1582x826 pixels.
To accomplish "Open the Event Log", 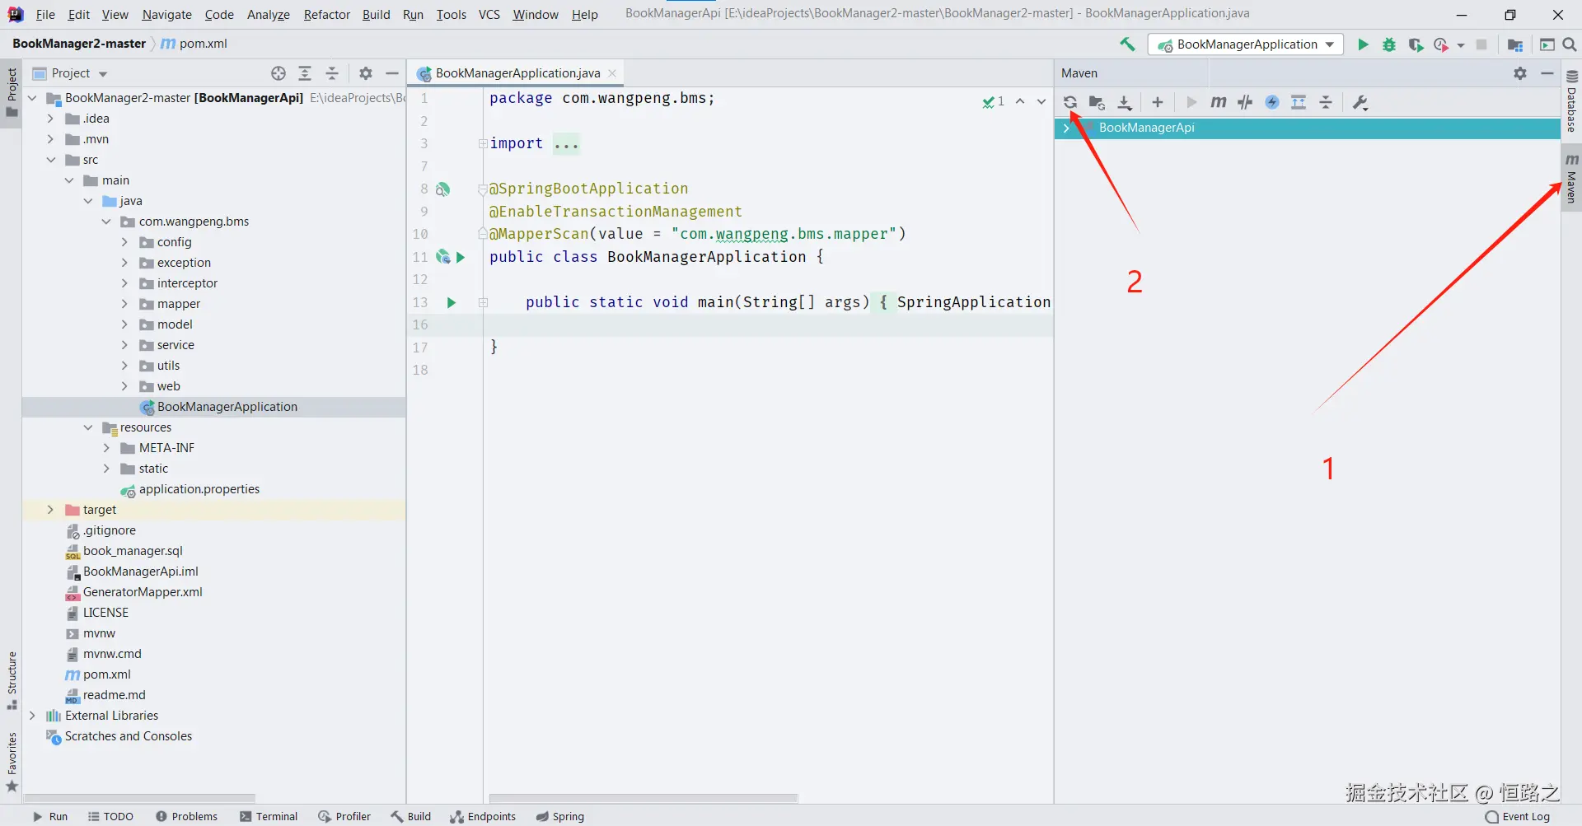I will [x=1518, y=816].
